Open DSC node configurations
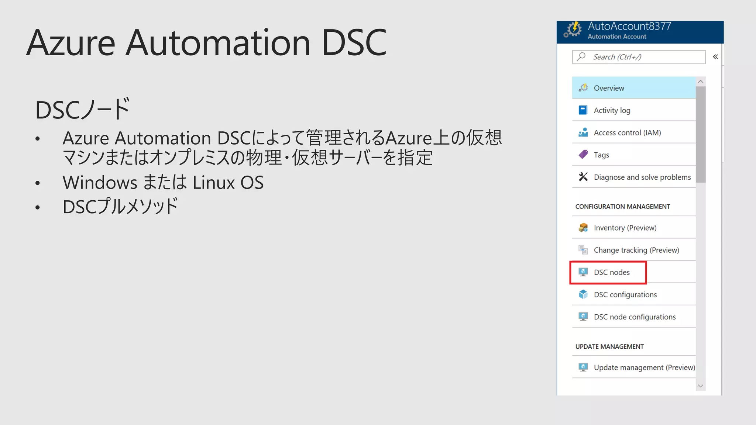This screenshot has height=425, width=756. [635, 317]
